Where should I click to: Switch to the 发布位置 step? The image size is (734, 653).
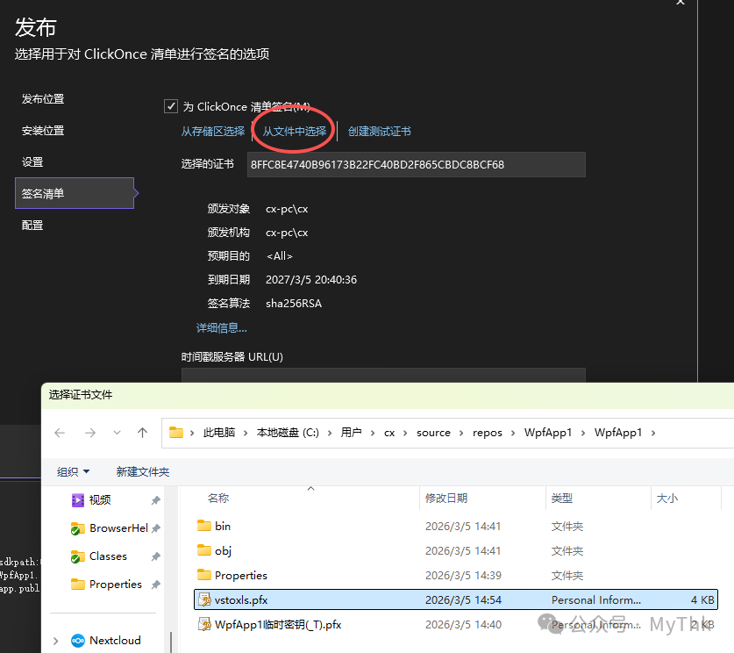tap(43, 99)
